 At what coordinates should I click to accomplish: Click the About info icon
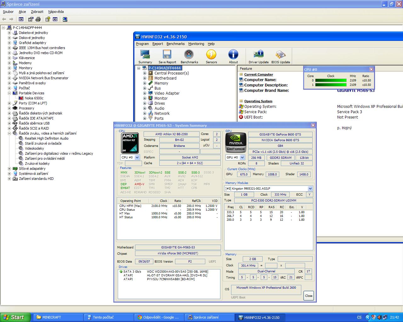(x=233, y=57)
